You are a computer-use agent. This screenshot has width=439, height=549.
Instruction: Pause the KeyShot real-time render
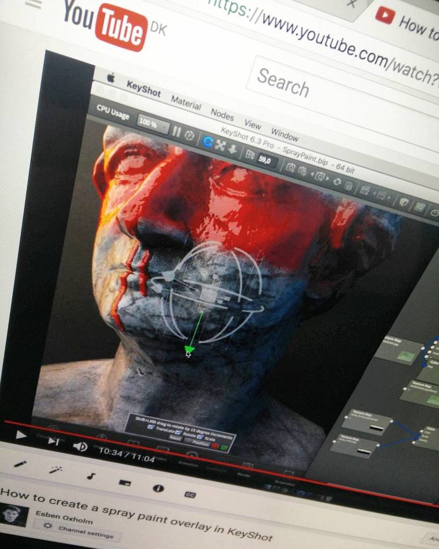(x=176, y=132)
